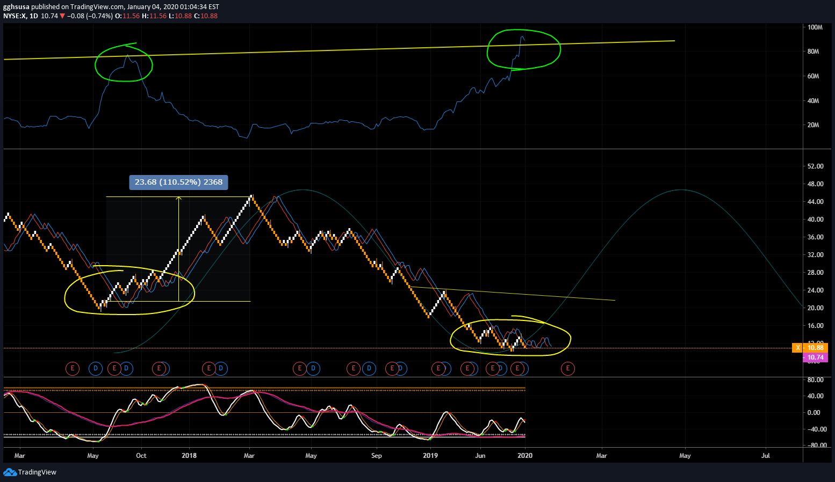Click the Oct label on time axis
This screenshot has height=482, width=835.
pos(141,456)
